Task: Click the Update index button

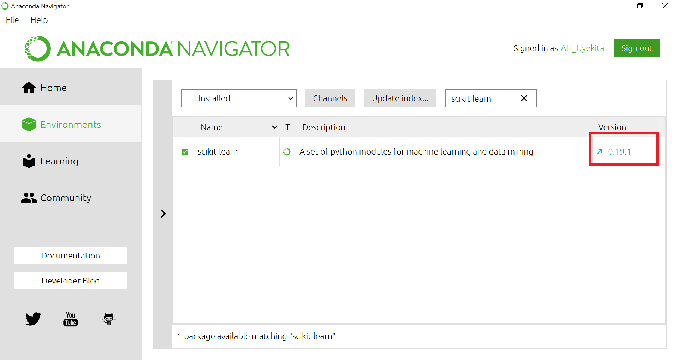Action: coord(400,98)
